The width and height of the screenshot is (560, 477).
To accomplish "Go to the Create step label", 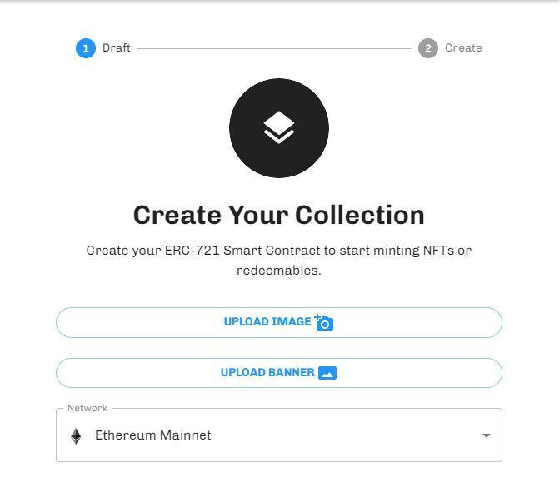I will (x=463, y=47).
